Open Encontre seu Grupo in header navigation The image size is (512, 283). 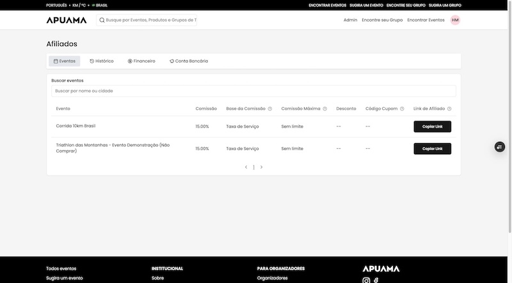click(x=382, y=20)
